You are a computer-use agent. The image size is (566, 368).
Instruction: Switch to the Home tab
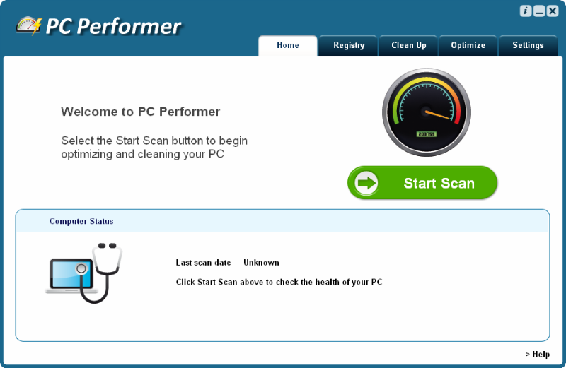tap(288, 45)
